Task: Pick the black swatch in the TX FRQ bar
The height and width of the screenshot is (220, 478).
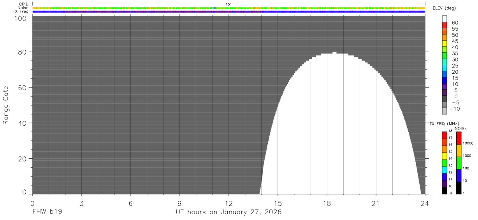Action: pos(445,191)
